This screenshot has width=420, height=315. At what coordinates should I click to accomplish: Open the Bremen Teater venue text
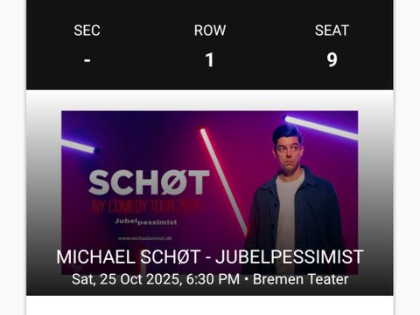[300, 279]
